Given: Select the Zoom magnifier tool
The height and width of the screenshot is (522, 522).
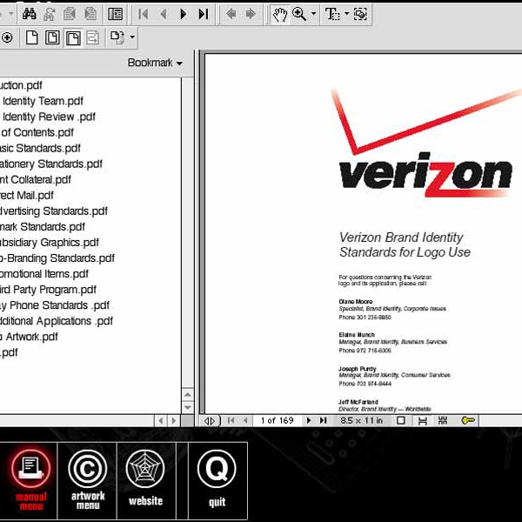Looking at the screenshot, I should [299, 14].
